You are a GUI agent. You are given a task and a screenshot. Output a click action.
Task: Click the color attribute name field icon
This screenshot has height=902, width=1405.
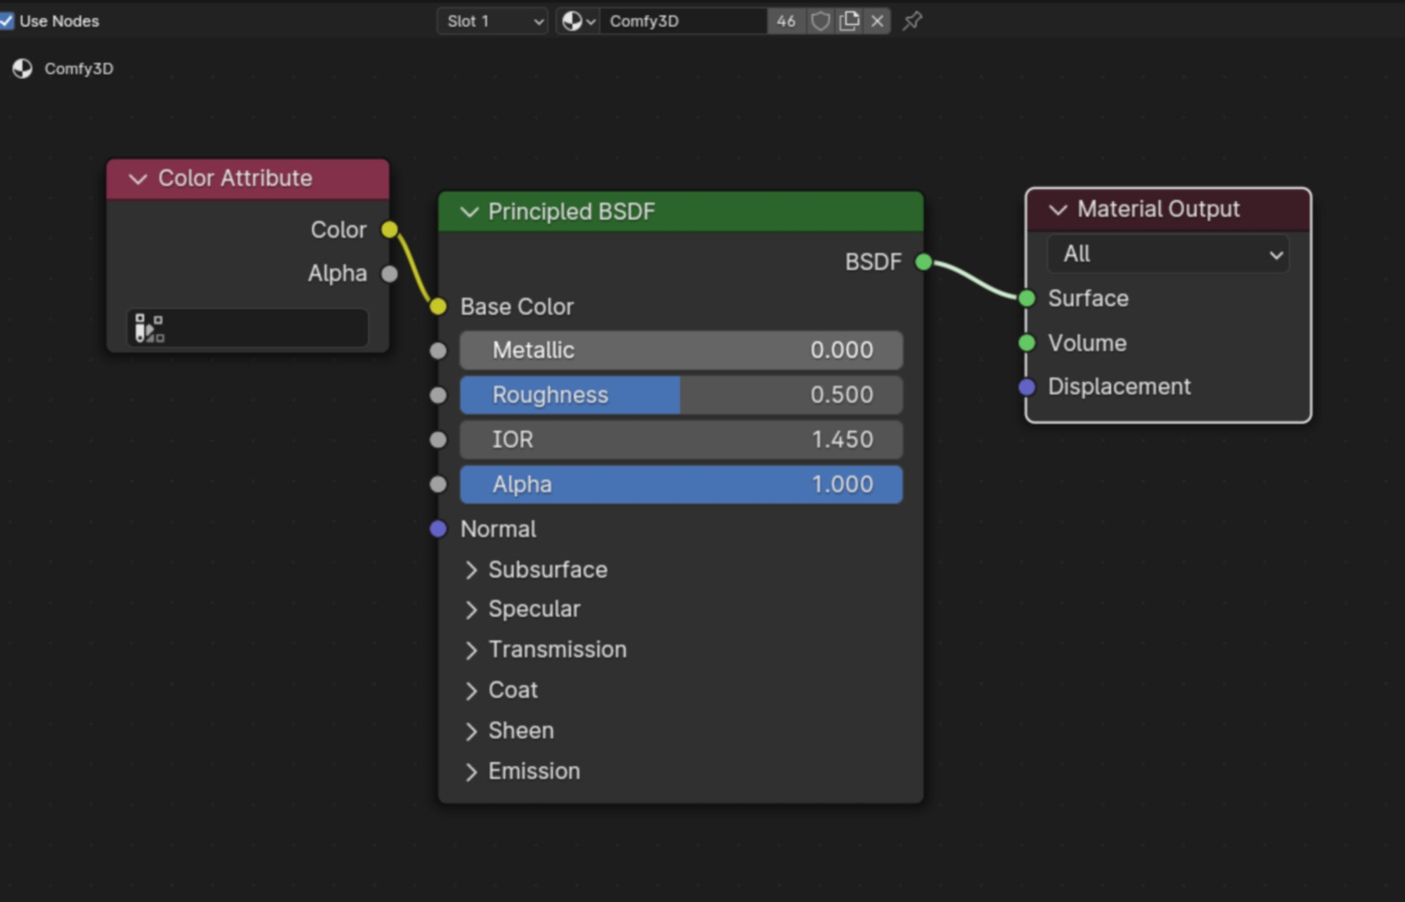pyautogui.click(x=150, y=328)
